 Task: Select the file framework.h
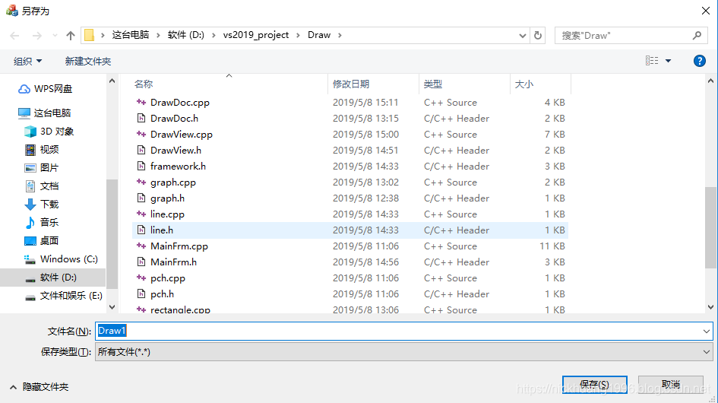[x=178, y=167]
